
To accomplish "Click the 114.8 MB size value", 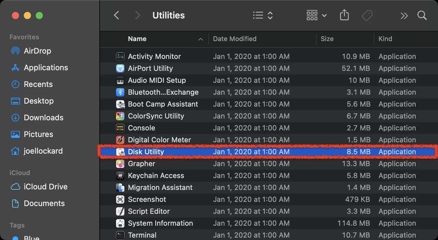I will point(354,223).
